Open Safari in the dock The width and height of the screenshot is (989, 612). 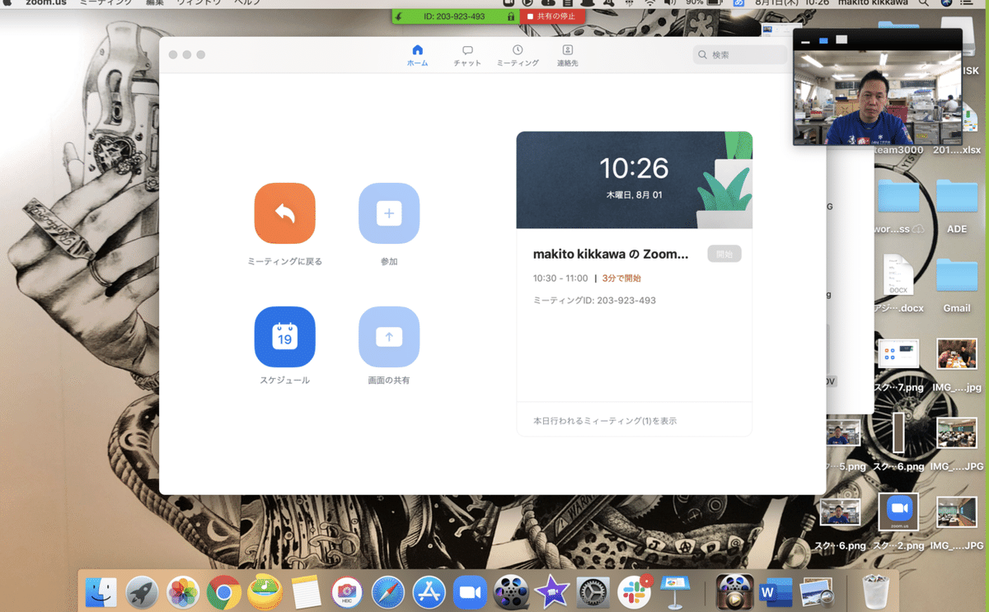click(x=388, y=591)
